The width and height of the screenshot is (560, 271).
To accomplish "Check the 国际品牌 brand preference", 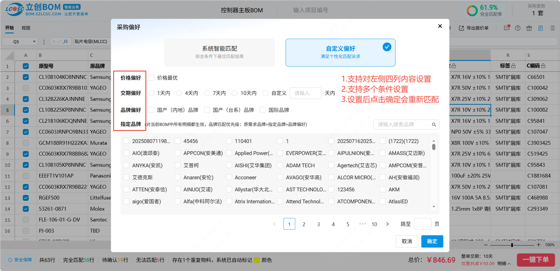I will tap(263, 110).
